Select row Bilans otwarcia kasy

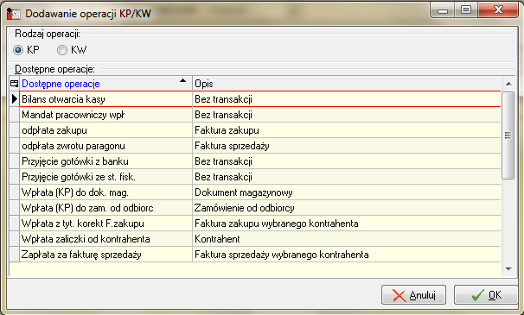pyautogui.click(x=260, y=99)
